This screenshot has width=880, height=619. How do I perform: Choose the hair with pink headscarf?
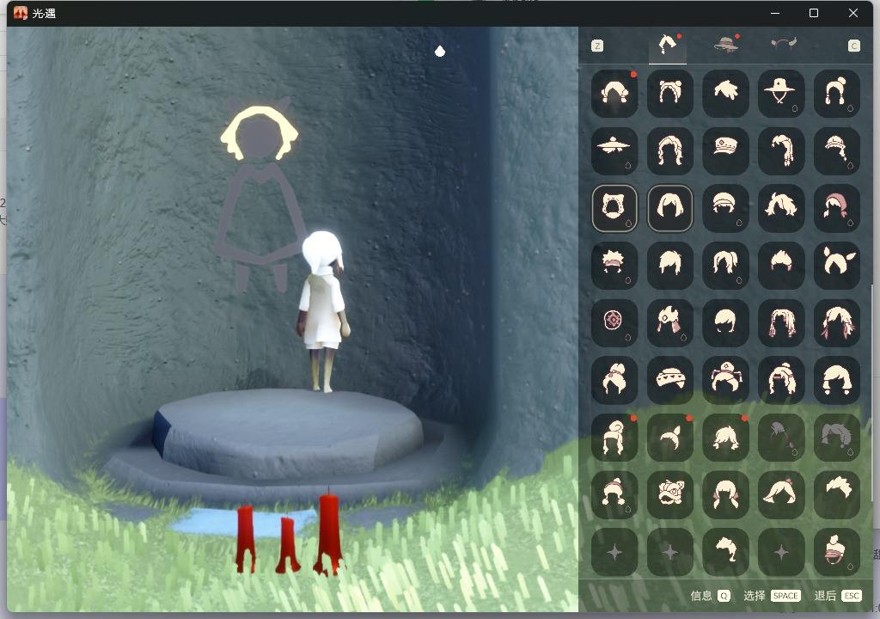tap(836, 208)
